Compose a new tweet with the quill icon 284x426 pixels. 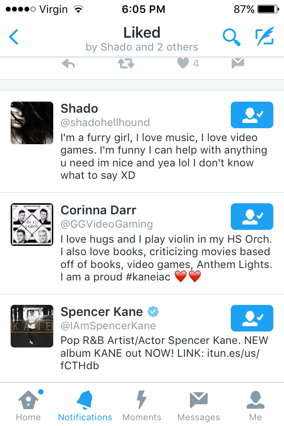(265, 36)
